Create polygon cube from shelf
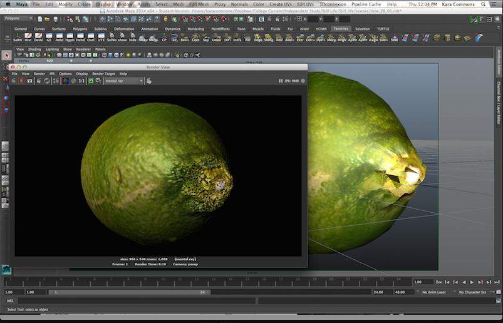The image size is (503, 323). [437, 37]
